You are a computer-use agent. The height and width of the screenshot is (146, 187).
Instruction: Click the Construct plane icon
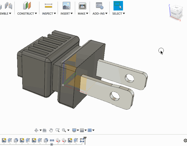(27, 5)
